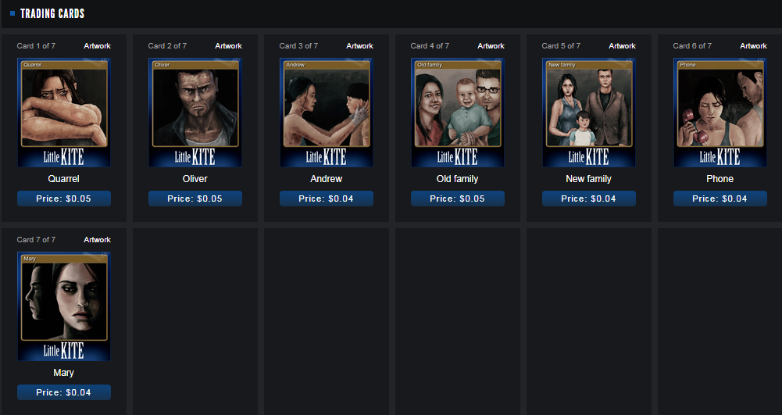Viewport: 782px width, 415px height.
Task: Click the Trading Cards section header
Action: [x=52, y=13]
